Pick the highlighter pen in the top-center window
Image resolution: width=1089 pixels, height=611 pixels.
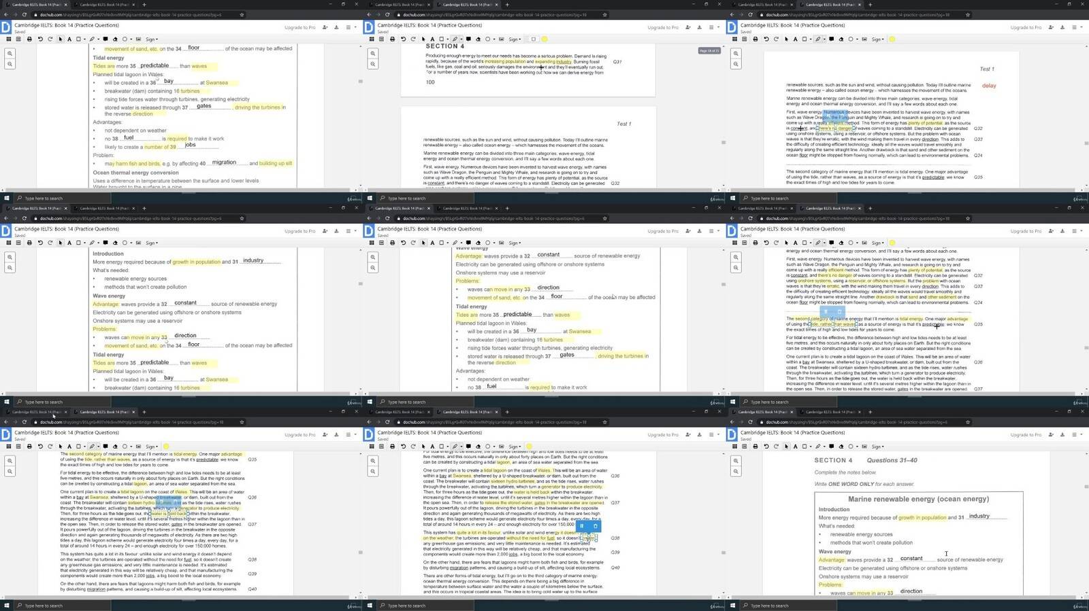[455, 39]
